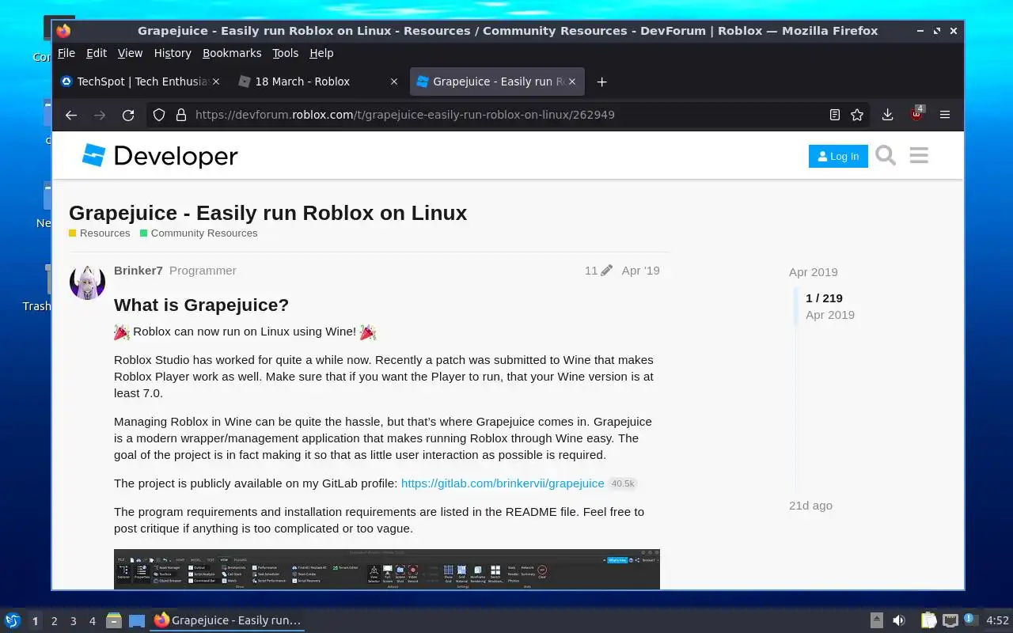Viewport: 1013px width, 633px height.
Task: Open the Roblox Studio screenshot image
Action: 387,569
